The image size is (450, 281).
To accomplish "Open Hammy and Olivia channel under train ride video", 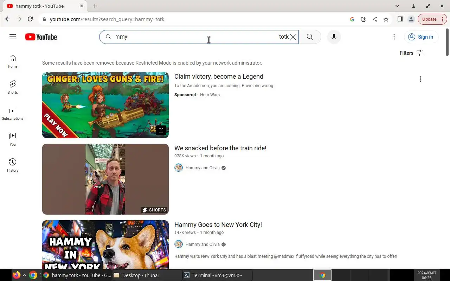I will click(x=202, y=168).
